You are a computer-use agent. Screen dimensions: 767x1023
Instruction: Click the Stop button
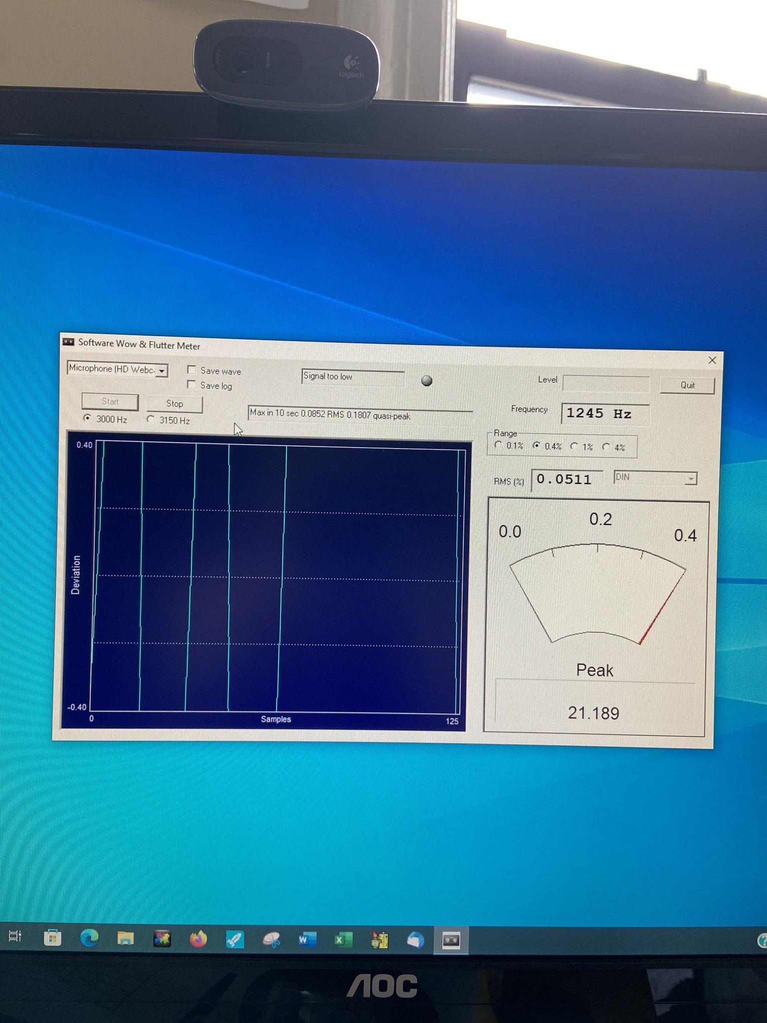point(175,404)
